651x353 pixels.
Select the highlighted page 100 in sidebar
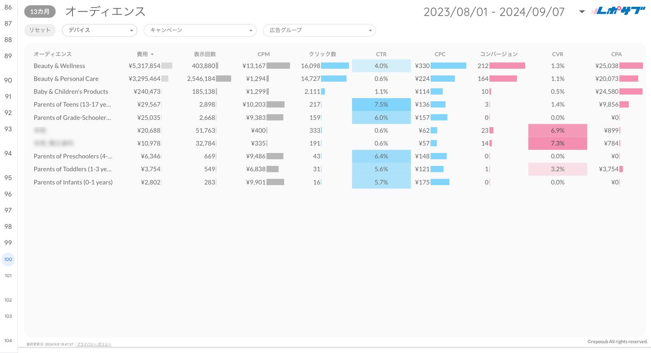point(8,259)
